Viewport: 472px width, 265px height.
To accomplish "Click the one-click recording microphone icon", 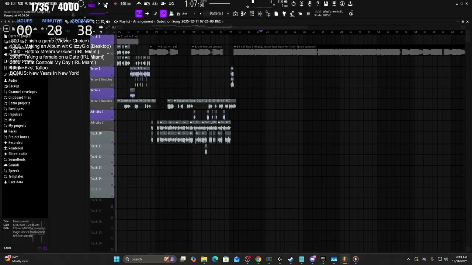I will (x=310, y=4).
